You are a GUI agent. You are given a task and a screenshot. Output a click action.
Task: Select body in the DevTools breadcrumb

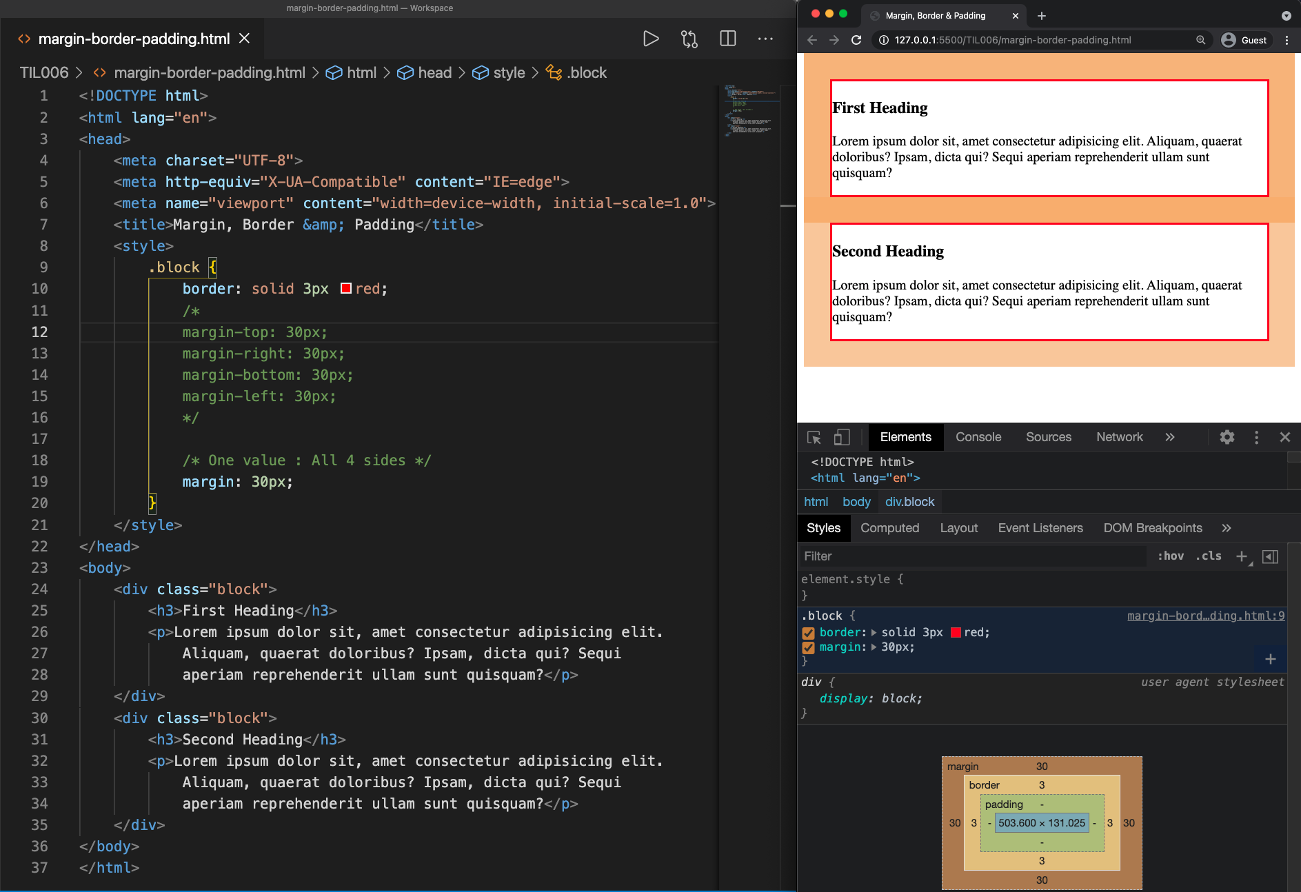[856, 502]
